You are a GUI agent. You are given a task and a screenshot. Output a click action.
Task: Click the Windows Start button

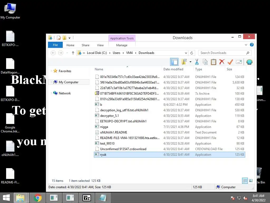[6, 198]
